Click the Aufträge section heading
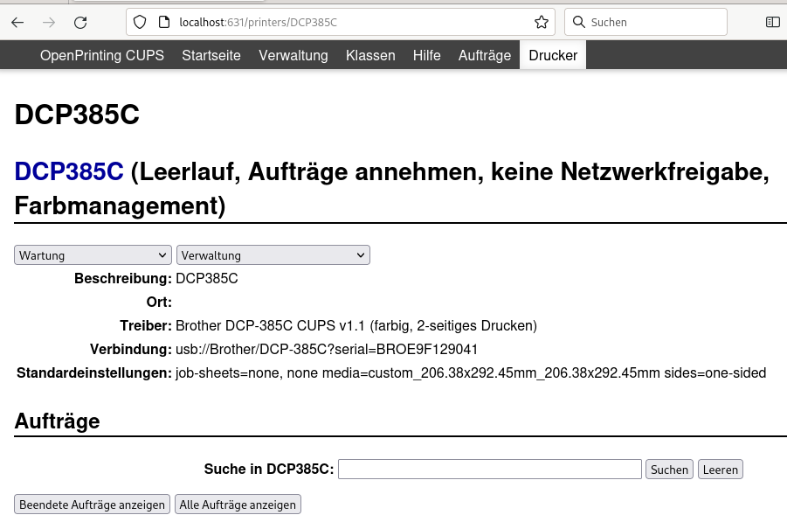787x522 pixels. coord(58,421)
